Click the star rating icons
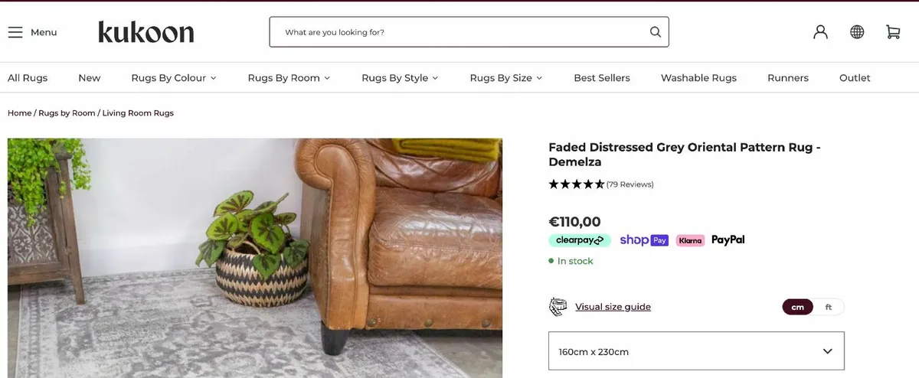The width and height of the screenshot is (919, 378). (576, 184)
